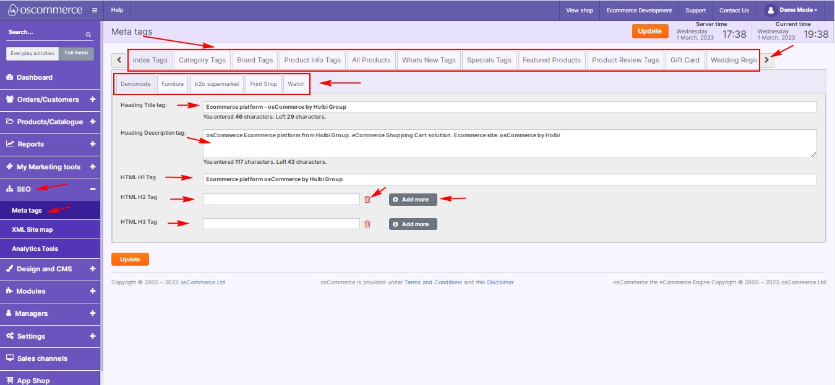
Task: Open the Demo Mode dropdown
Action: [x=797, y=11]
